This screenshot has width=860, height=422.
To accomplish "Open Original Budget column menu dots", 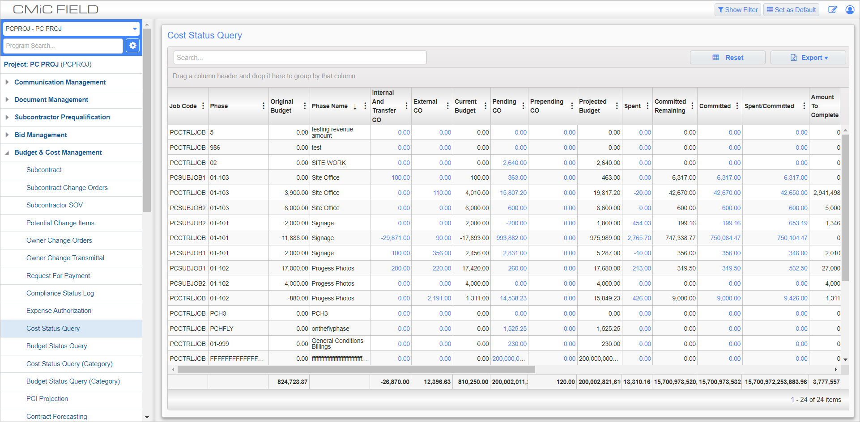I will 305,106.
